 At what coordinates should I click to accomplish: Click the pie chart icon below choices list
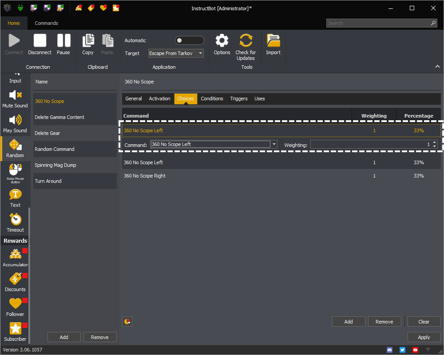click(x=127, y=322)
